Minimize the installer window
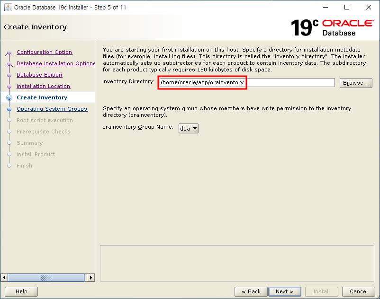This screenshot has width=380, height=299. click(x=326, y=7)
